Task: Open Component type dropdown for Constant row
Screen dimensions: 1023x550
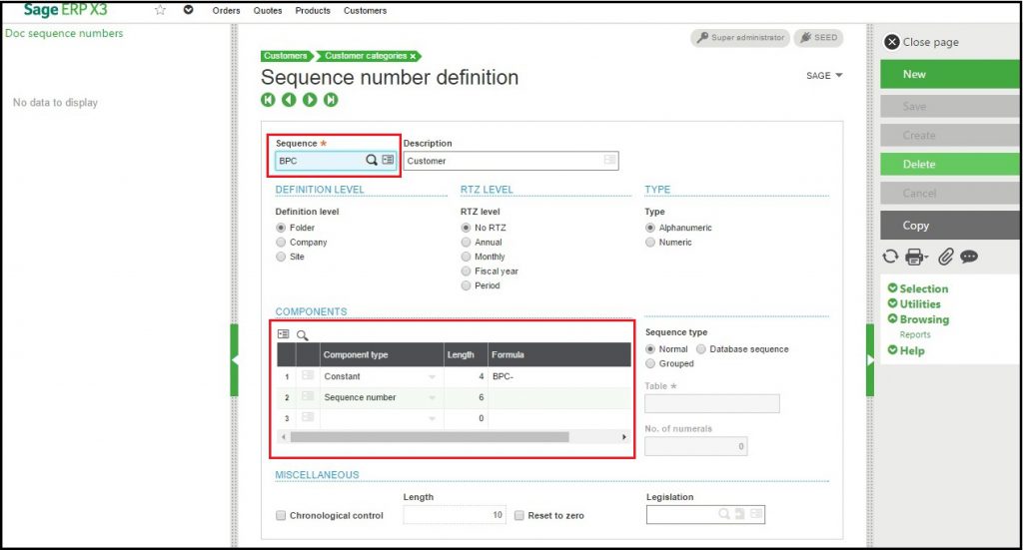Action: tap(433, 377)
